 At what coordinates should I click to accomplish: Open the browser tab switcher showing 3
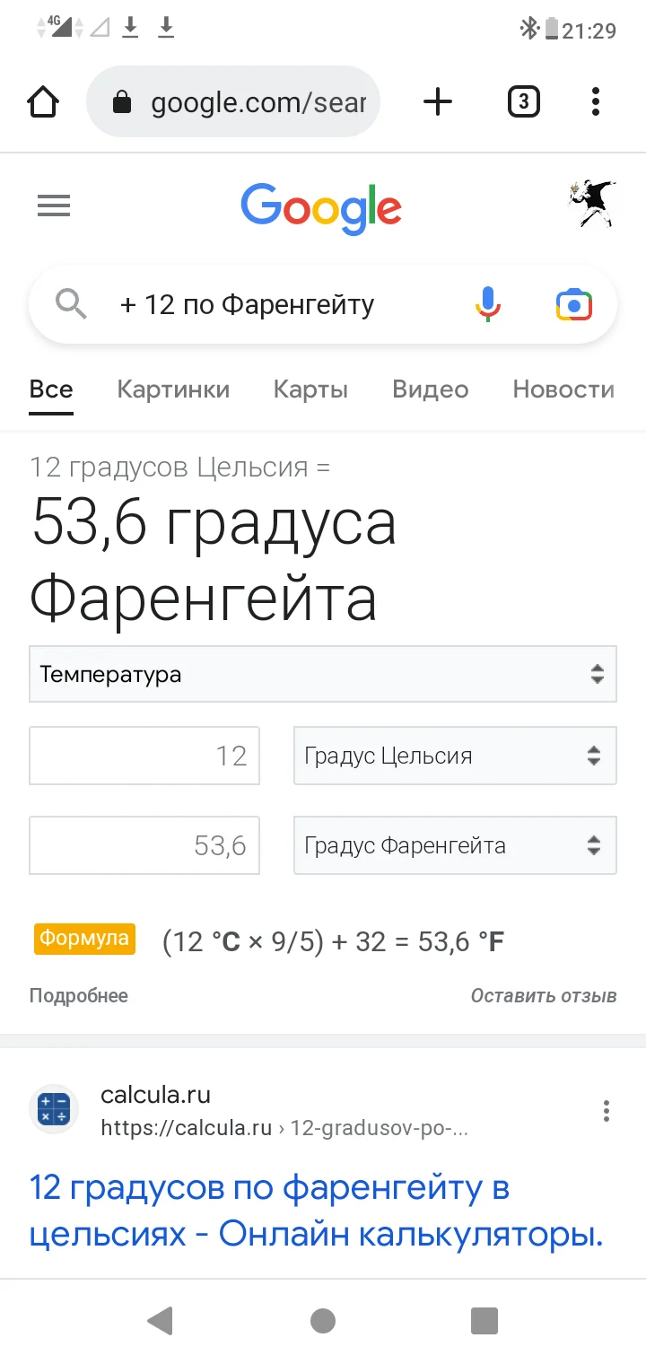point(523,101)
